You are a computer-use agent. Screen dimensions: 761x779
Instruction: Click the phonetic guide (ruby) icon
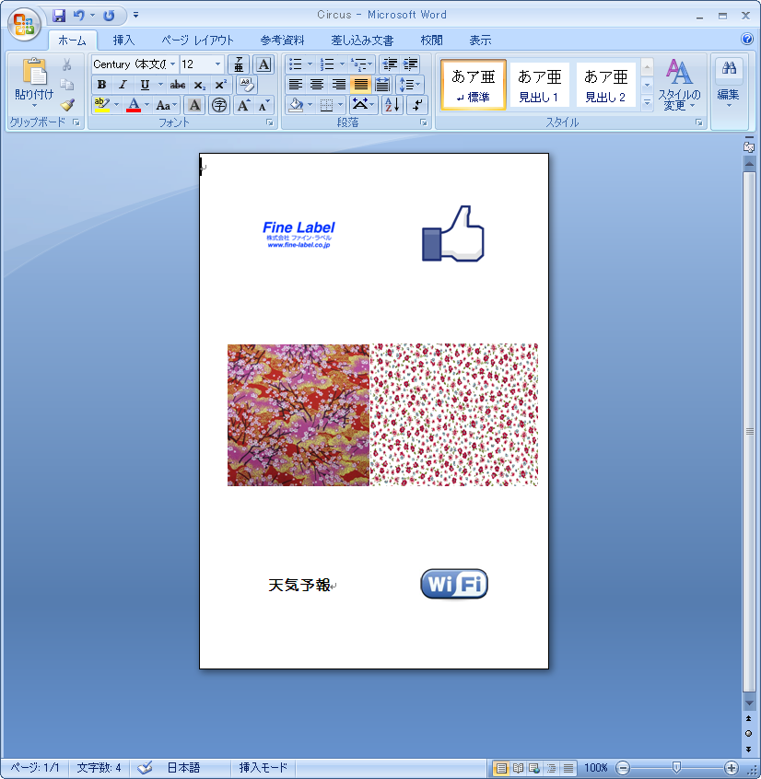[239, 64]
